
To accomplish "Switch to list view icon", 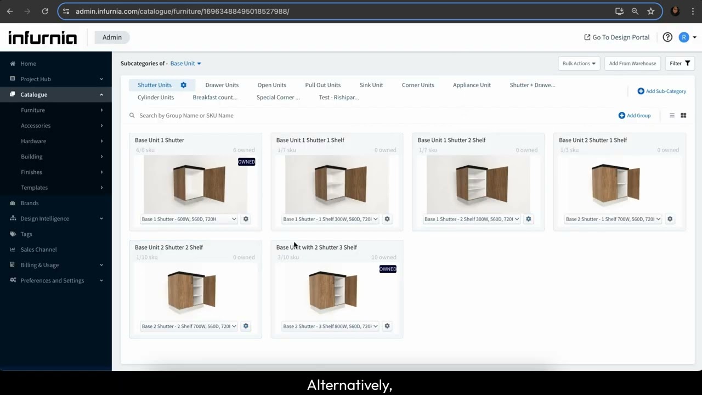I will tap(672, 115).
